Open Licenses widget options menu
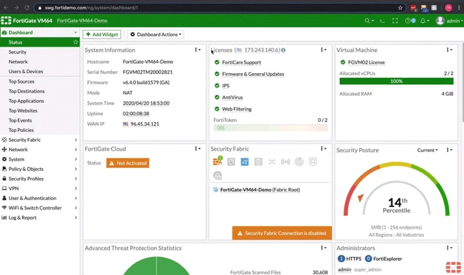 [323, 50]
